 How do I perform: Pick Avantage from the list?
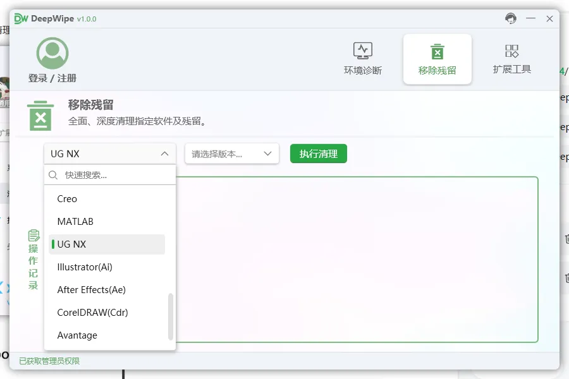coord(107,335)
